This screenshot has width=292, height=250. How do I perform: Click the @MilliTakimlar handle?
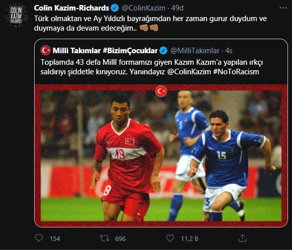(x=195, y=51)
